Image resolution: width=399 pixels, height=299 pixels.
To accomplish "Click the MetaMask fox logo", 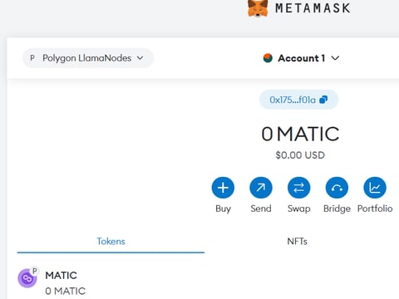I will pos(258,8).
